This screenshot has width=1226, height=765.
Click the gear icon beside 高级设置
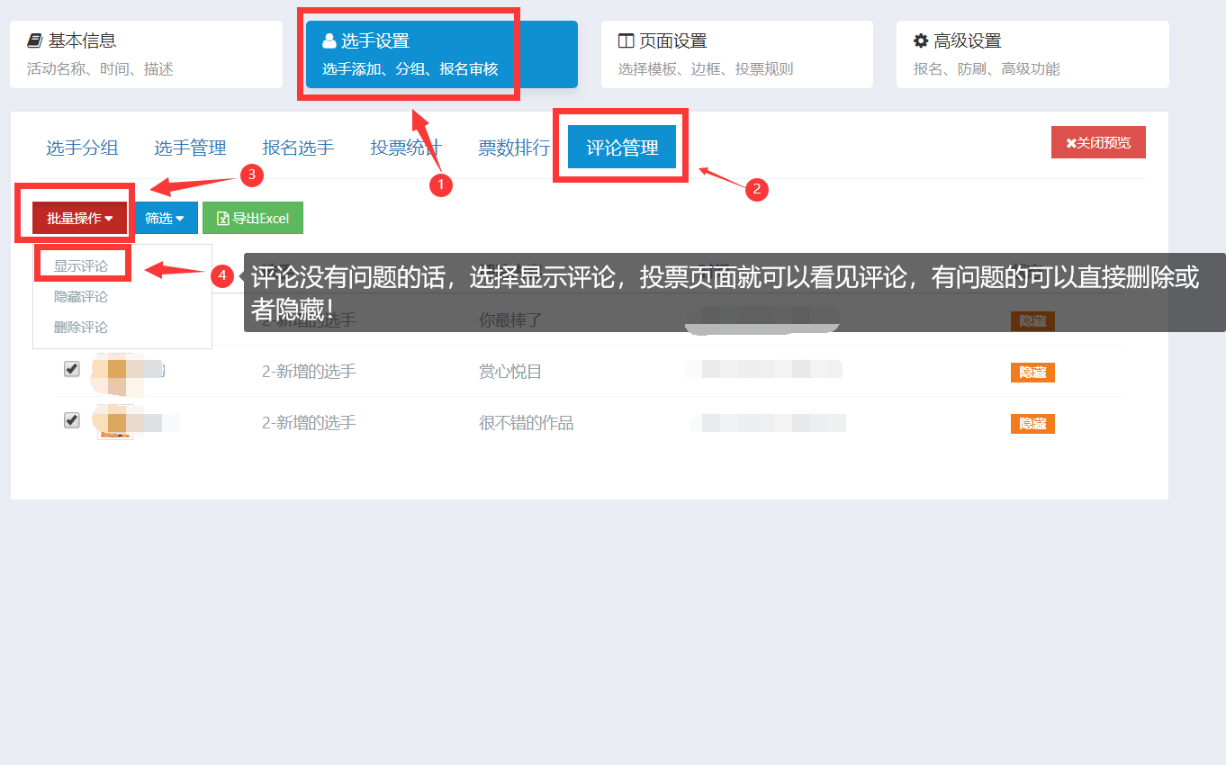[x=921, y=40]
